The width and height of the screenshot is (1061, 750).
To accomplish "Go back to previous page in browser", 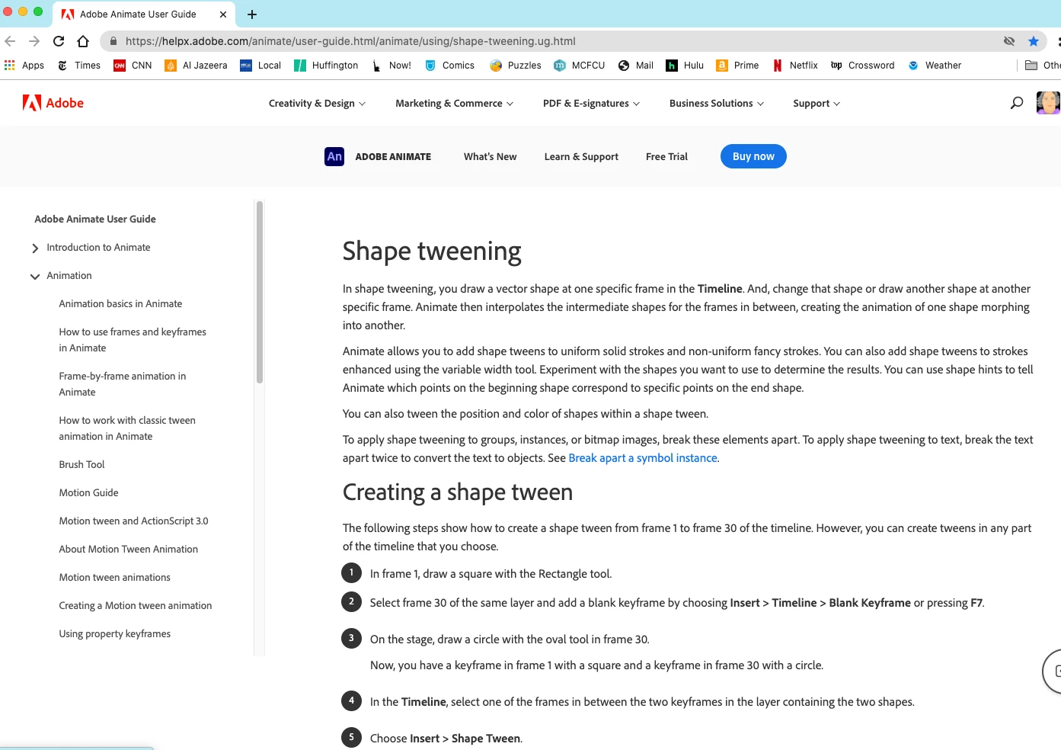I will 10,41.
